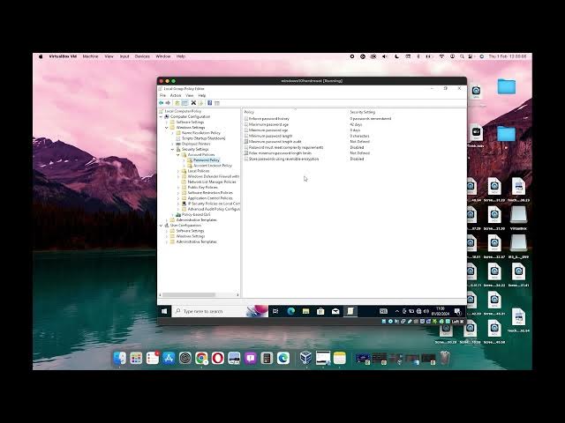Viewport: 565px width, 423px height.
Task: Select Relax minimum password length limits policy
Action: (281, 153)
